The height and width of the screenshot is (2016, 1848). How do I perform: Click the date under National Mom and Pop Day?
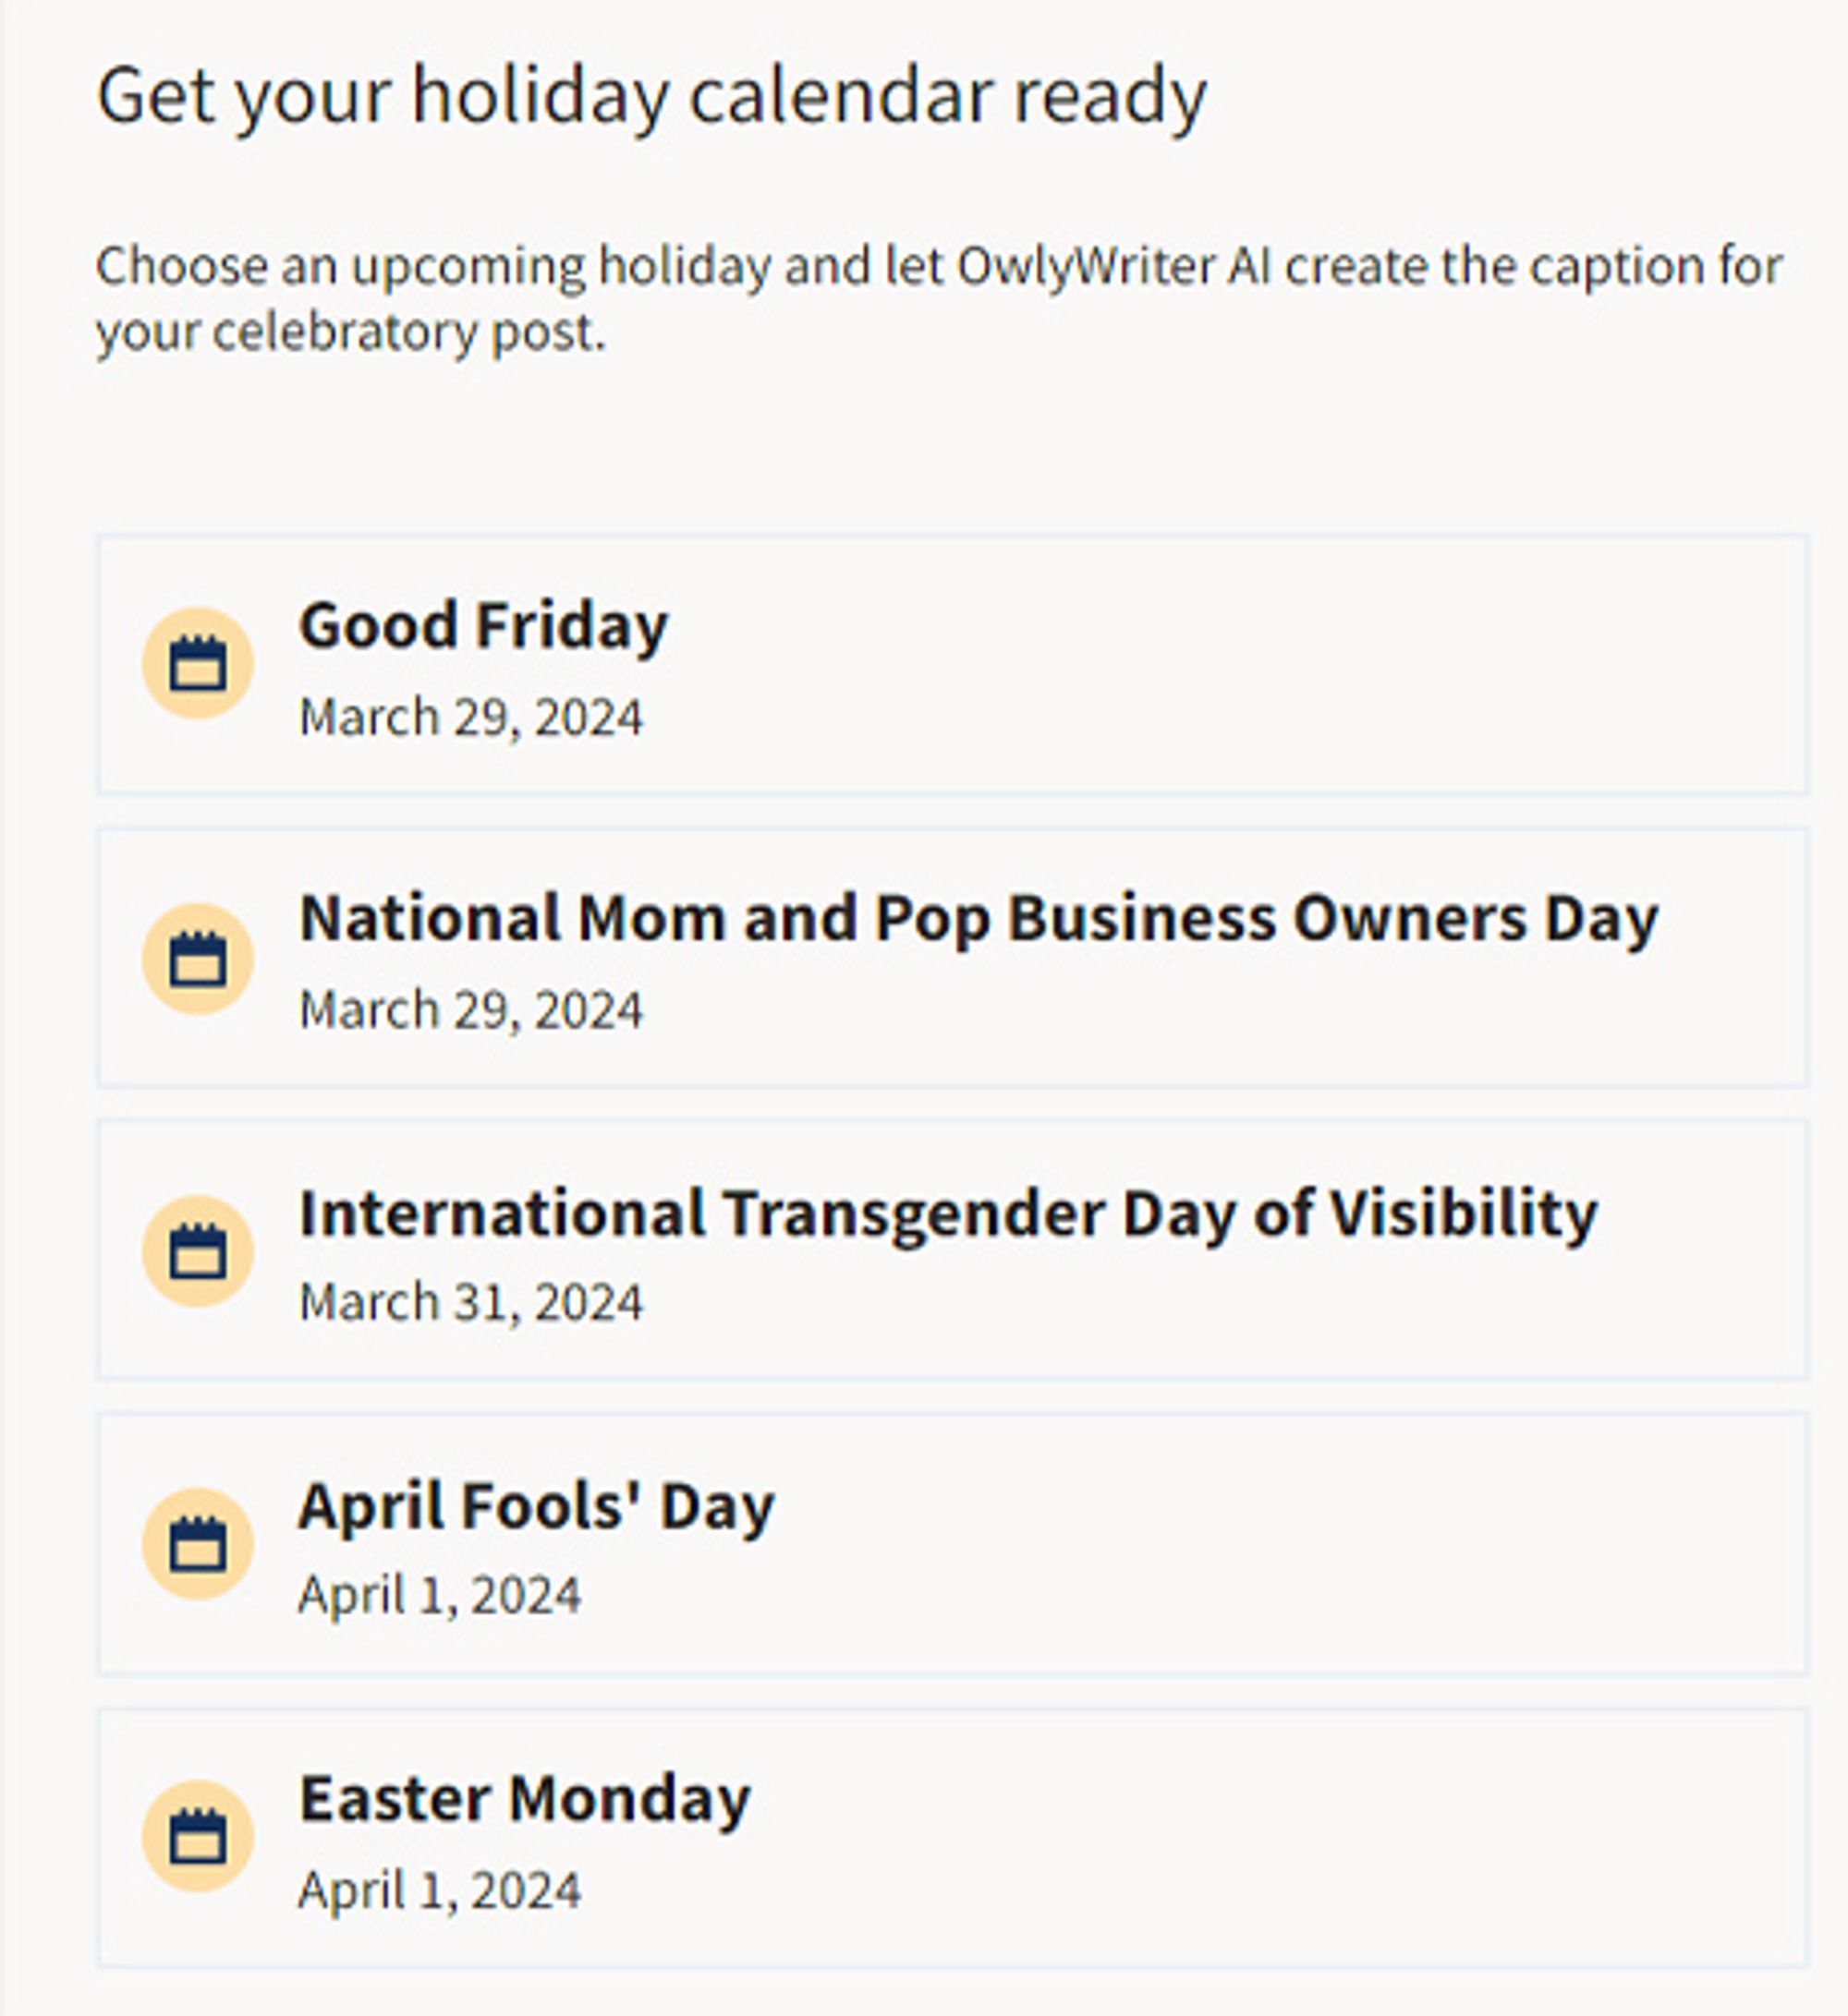(470, 1010)
